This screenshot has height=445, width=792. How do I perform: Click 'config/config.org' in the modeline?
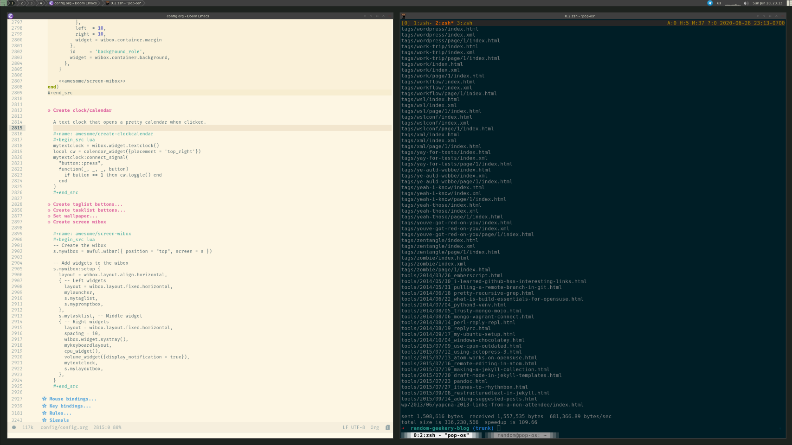click(64, 427)
